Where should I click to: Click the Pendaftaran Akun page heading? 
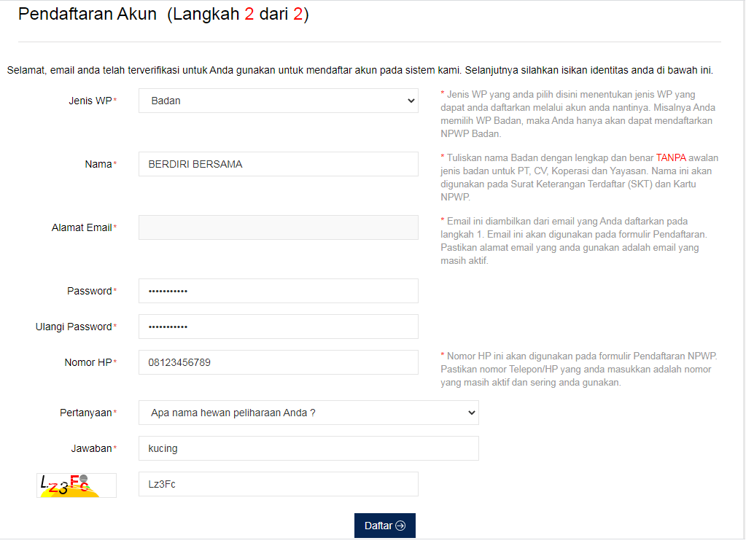point(88,13)
